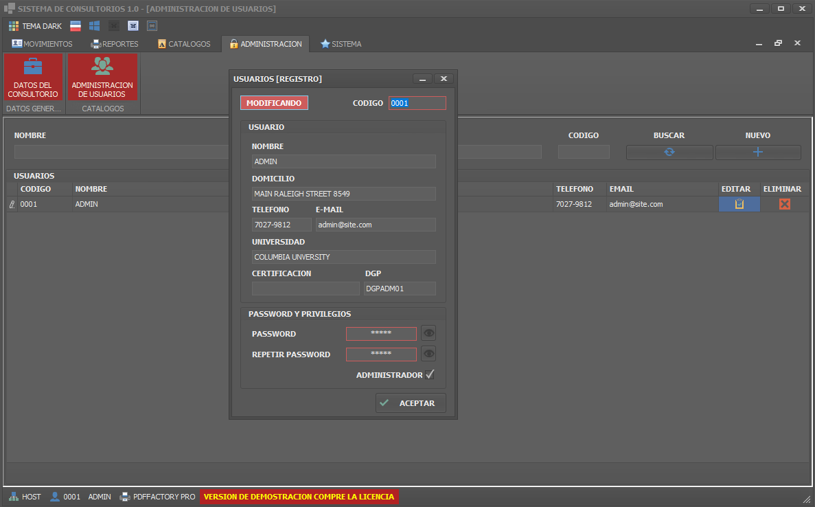Switch to the Movimientos tab
The height and width of the screenshot is (507, 815).
(42, 44)
